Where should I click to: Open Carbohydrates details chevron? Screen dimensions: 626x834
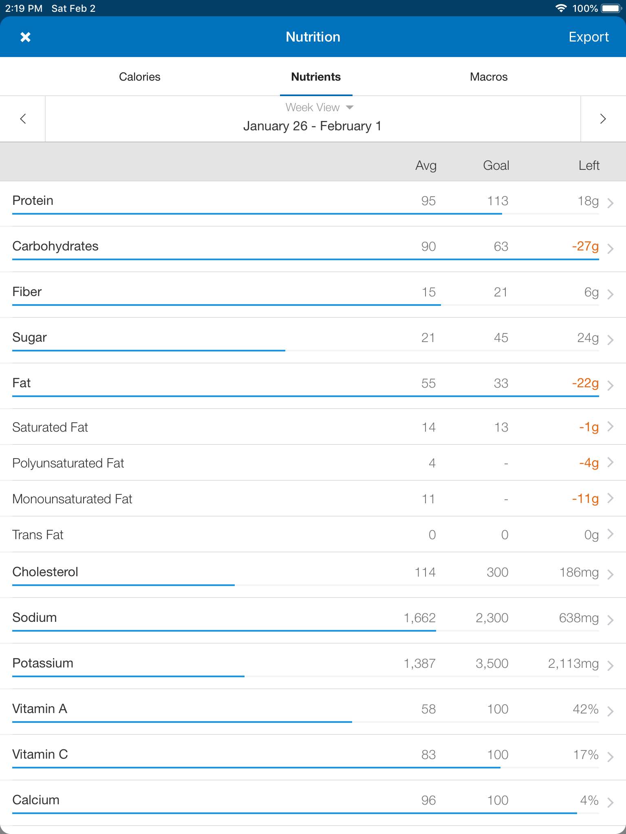(610, 248)
